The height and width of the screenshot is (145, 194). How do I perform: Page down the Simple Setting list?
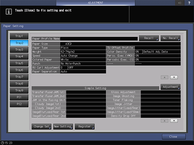coord(174,121)
